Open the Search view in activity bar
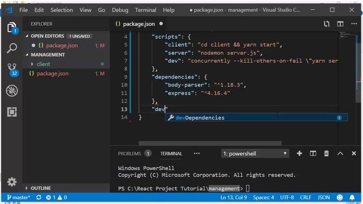363x204 pixels. click(x=11, y=48)
